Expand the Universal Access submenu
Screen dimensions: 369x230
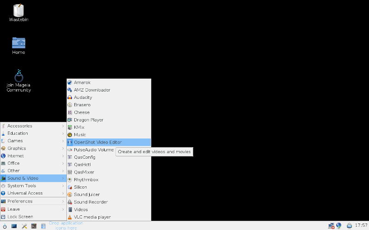point(33,193)
